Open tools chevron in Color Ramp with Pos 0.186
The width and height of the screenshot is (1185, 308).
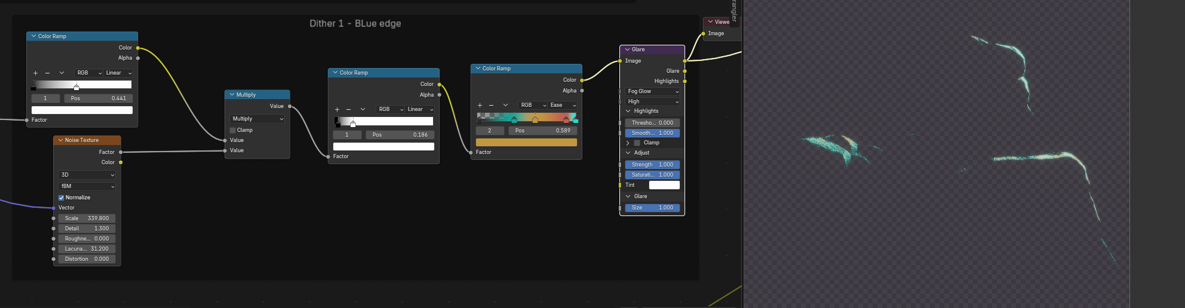pos(363,109)
